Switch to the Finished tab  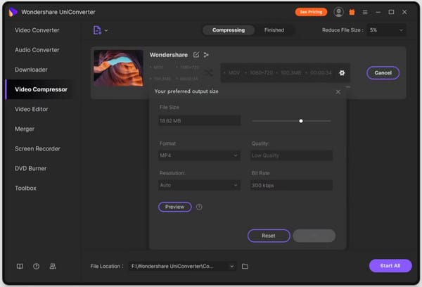pyautogui.click(x=274, y=30)
